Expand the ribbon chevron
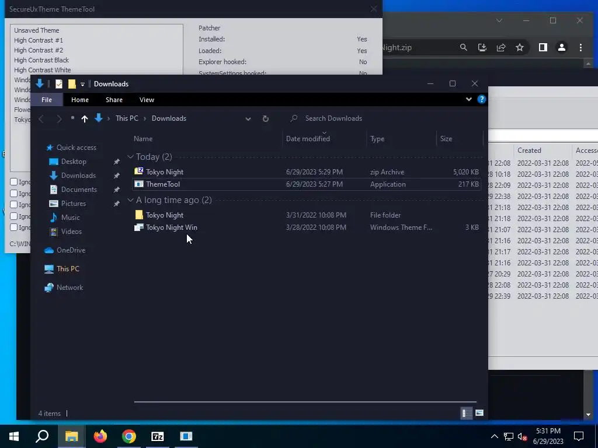 click(469, 99)
